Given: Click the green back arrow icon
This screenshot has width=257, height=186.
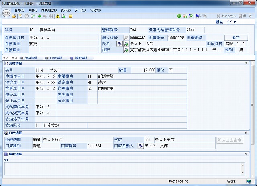Looking at the screenshot, I should tap(39, 16).
